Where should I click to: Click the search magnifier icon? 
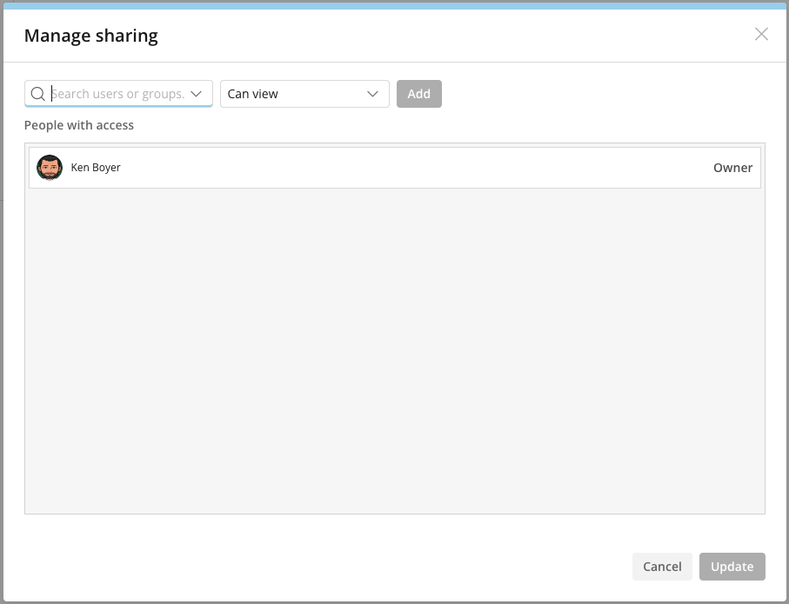(x=37, y=94)
